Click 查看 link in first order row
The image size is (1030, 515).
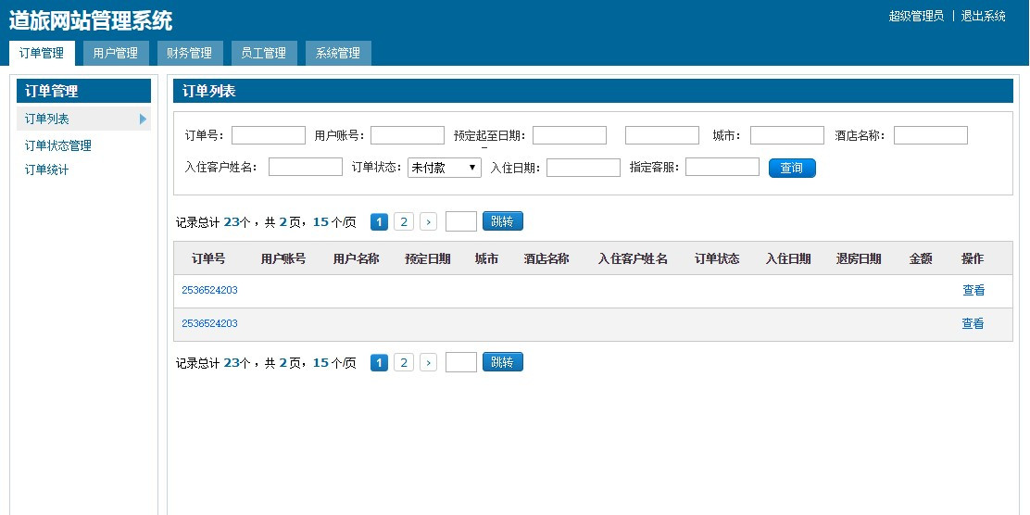coord(973,290)
